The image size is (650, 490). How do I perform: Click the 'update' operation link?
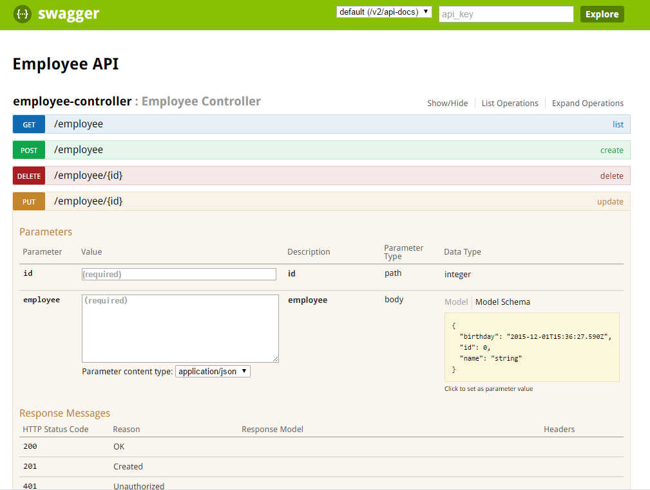click(x=610, y=201)
